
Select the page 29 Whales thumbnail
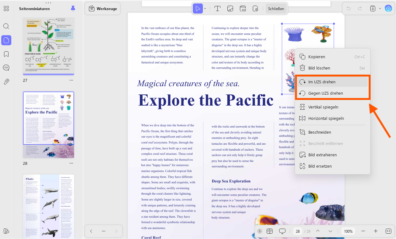pos(49,207)
